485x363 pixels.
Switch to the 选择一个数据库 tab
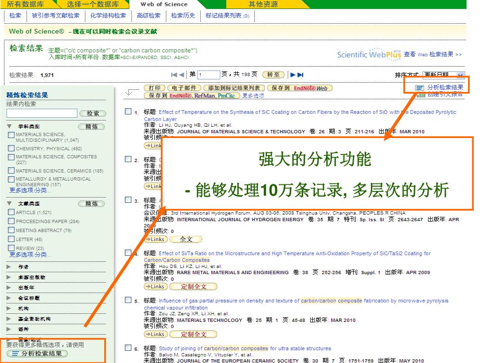pos(93,4)
